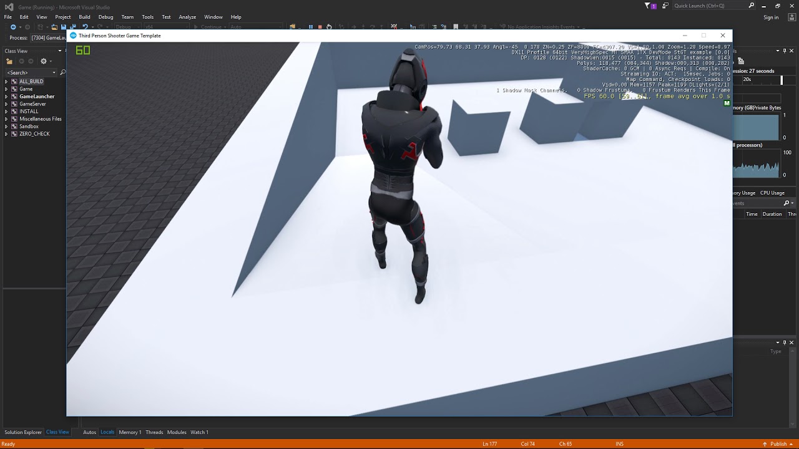Click the Save icon in toolbar

(63, 27)
